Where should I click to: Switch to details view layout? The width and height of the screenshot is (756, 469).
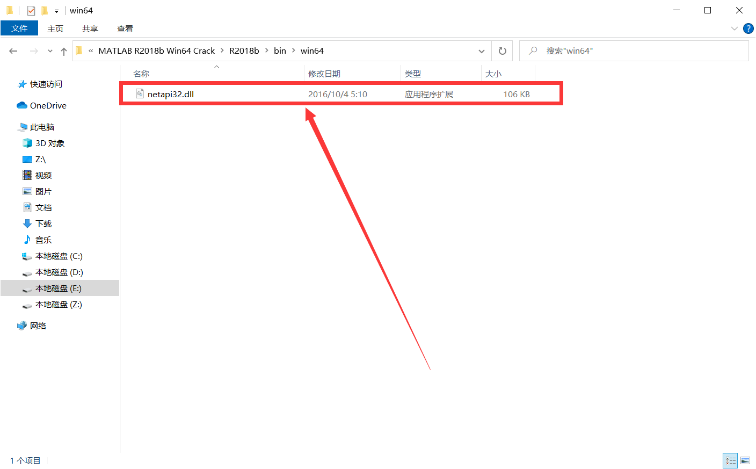(731, 461)
